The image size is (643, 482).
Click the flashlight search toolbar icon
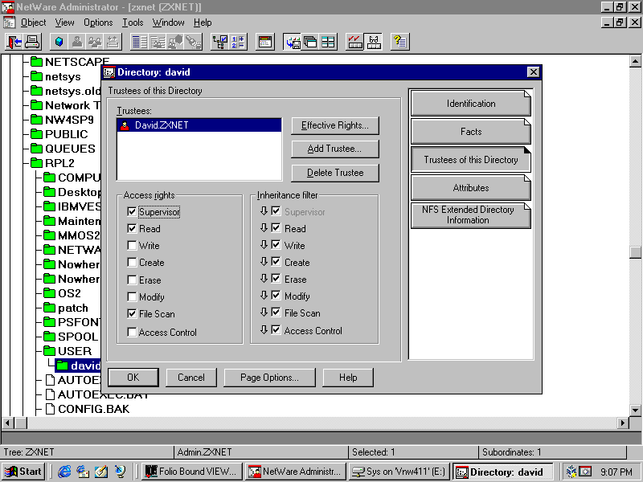point(193,42)
